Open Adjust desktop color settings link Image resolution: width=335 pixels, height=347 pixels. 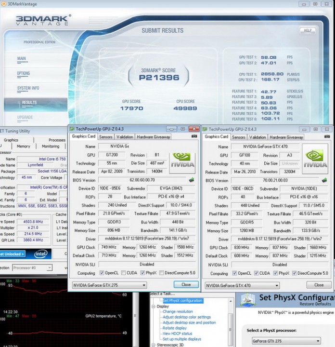[187, 317]
